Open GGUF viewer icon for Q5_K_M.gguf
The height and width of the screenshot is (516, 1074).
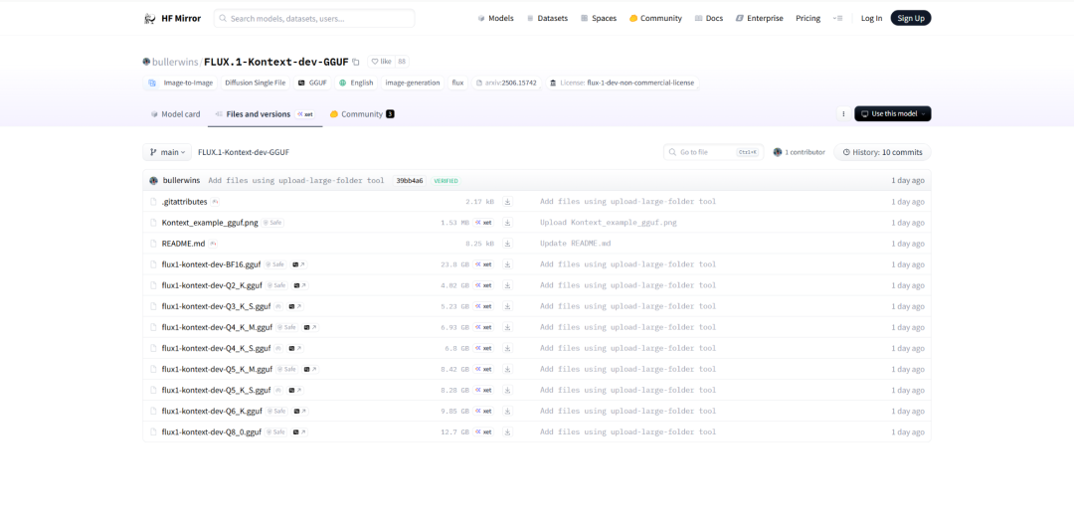310,369
